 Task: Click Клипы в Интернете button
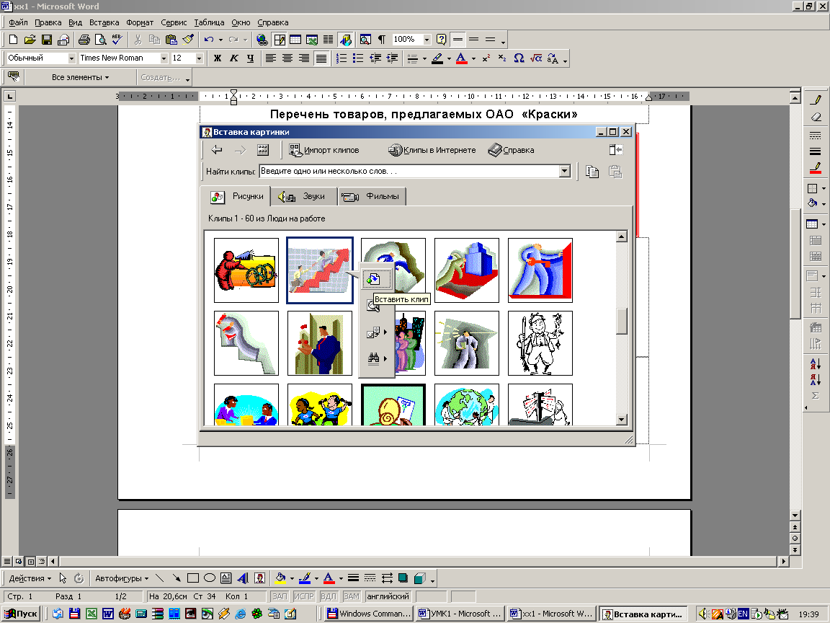pyautogui.click(x=432, y=151)
